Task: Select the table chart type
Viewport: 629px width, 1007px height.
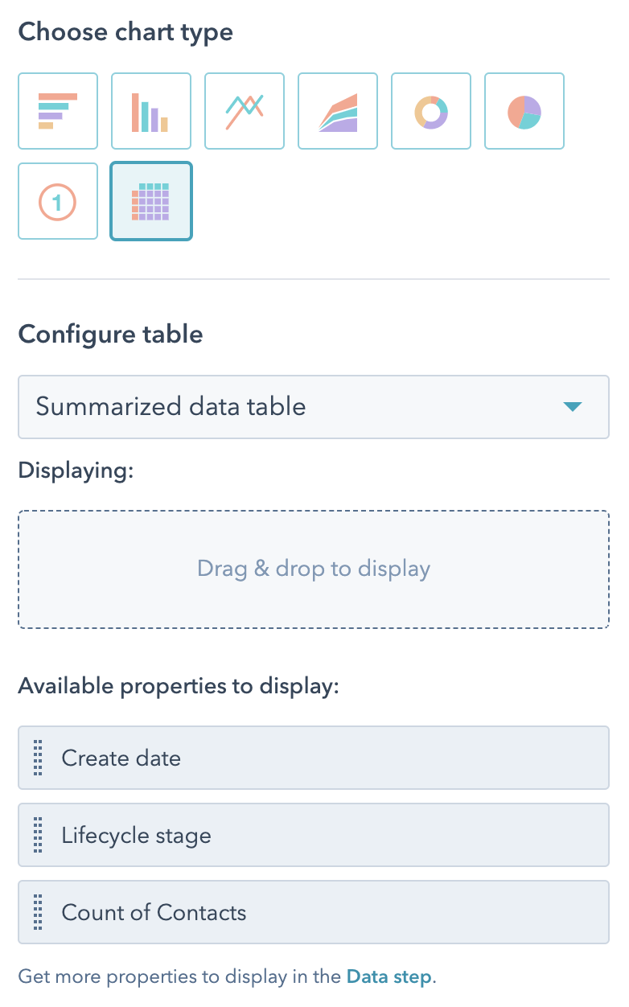Action: 151,201
